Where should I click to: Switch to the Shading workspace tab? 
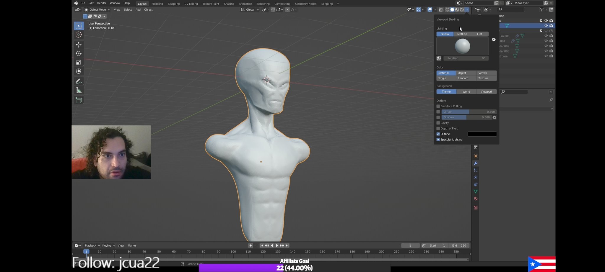coord(229,4)
